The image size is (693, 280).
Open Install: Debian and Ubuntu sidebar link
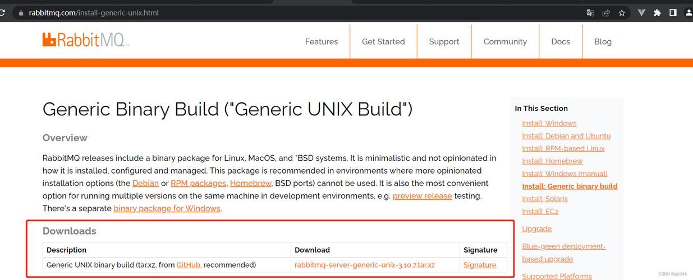pyautogui.click(x=566, y=136)
